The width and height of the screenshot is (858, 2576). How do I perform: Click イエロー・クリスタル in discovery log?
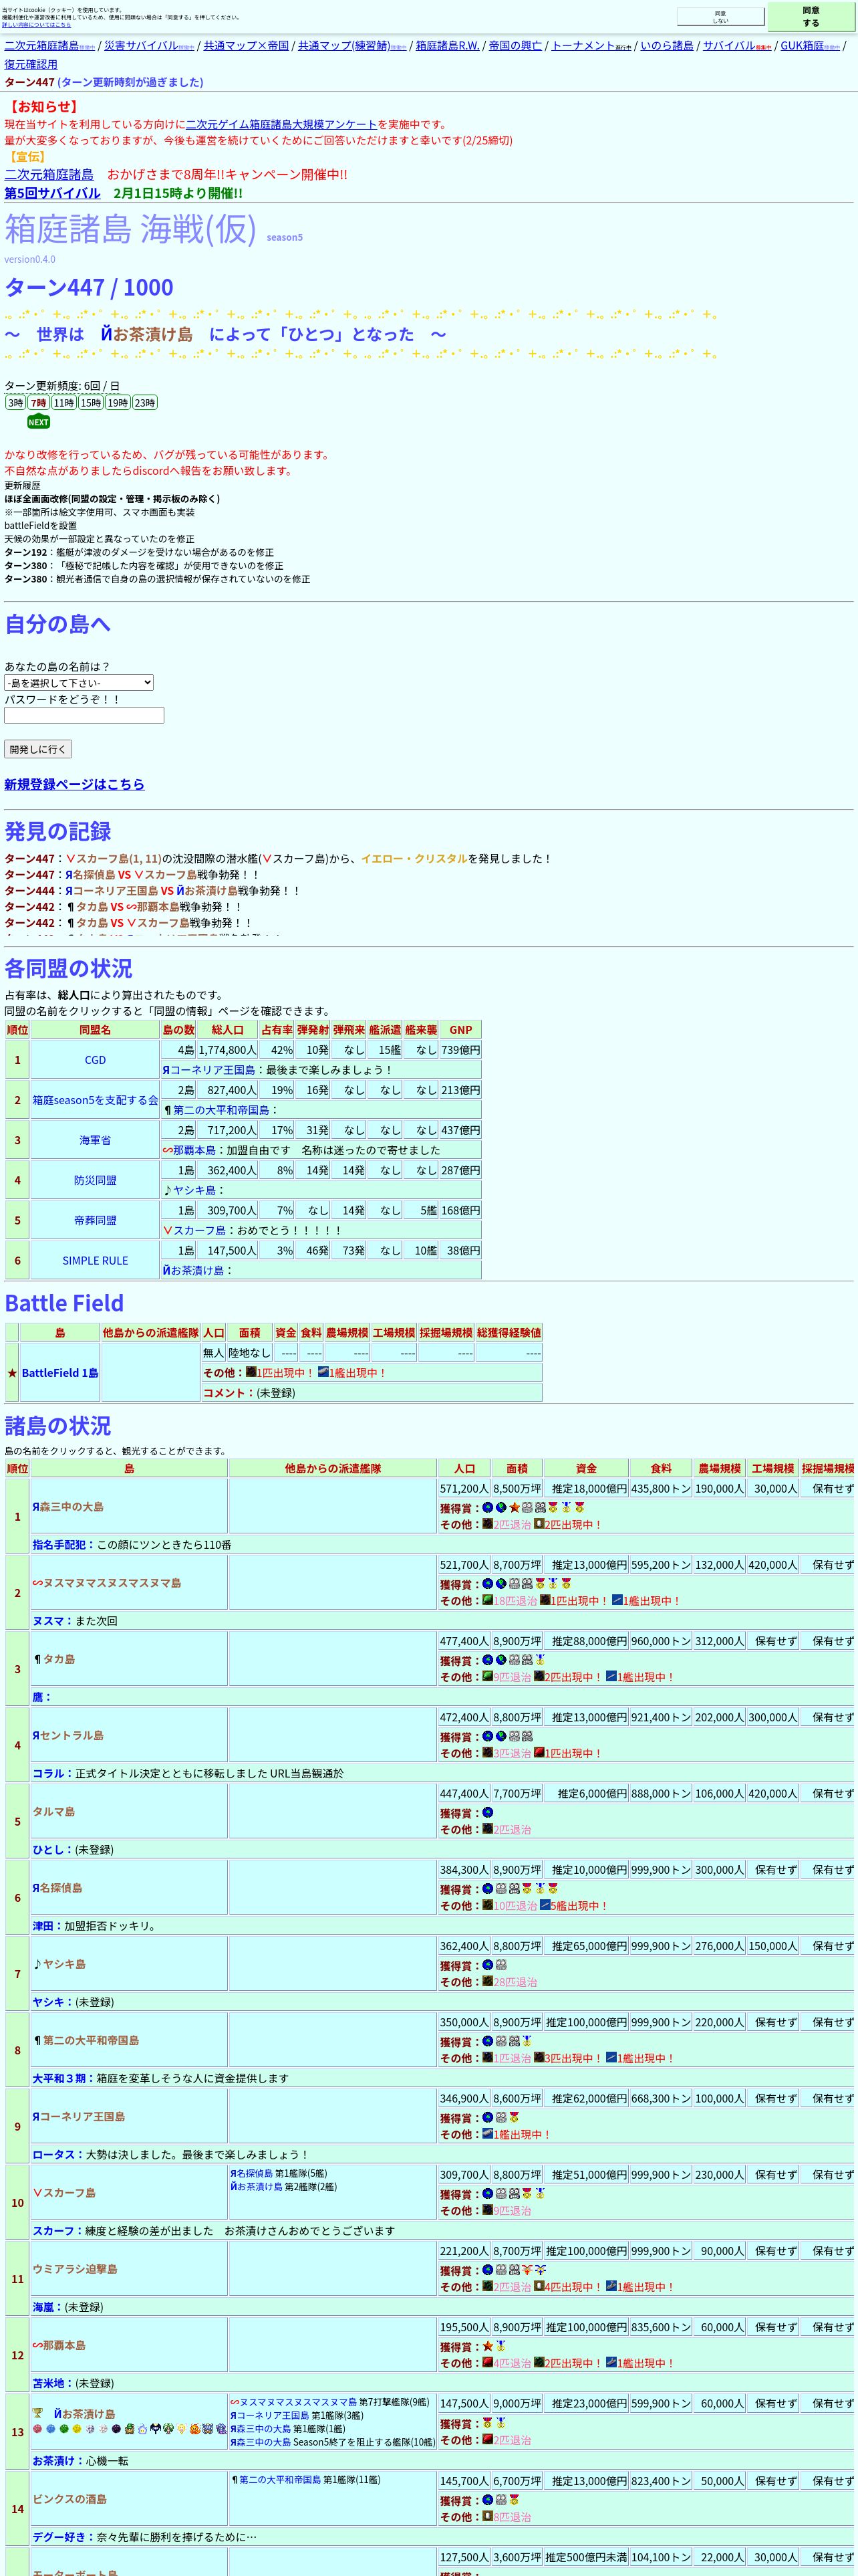coord(414,859)
